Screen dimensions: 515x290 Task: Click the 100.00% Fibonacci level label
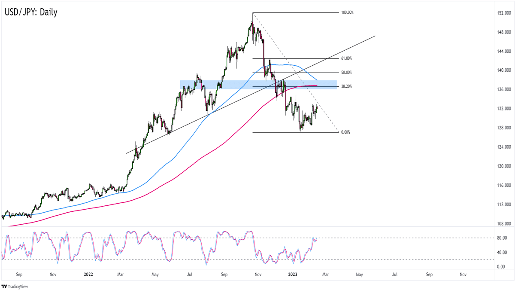(x=347, y=13)
